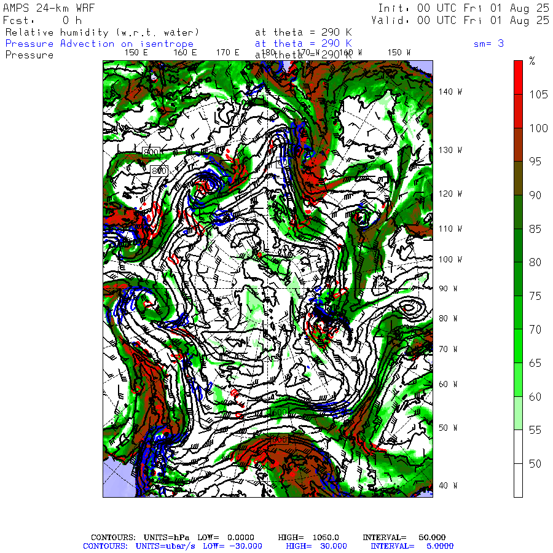
Task: Click the bright red swatch above 105
Action: pyautogui.click(x=518, y=77)
